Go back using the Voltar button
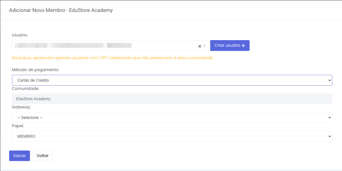 point(43,156)
